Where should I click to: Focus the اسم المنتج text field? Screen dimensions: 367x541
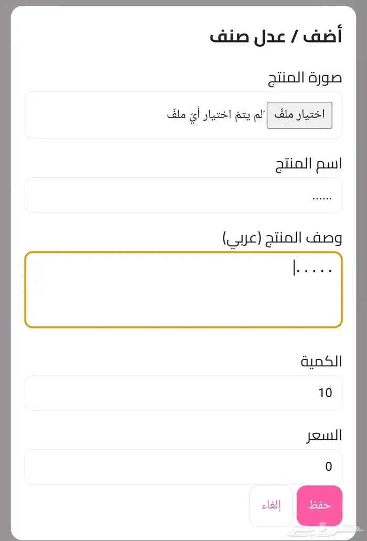click(x=183, y=195)
